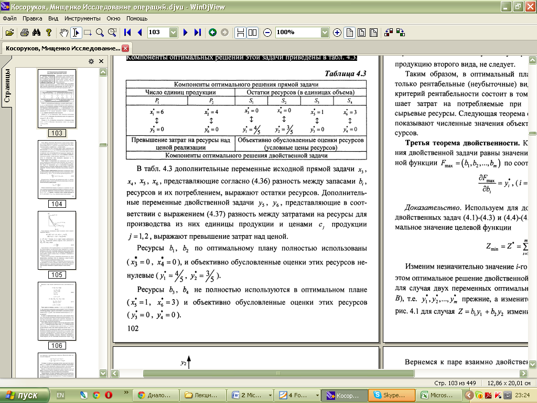Screen dimensions: 537x403
Task: Select page 104 thumbnail
Action: 57,169
